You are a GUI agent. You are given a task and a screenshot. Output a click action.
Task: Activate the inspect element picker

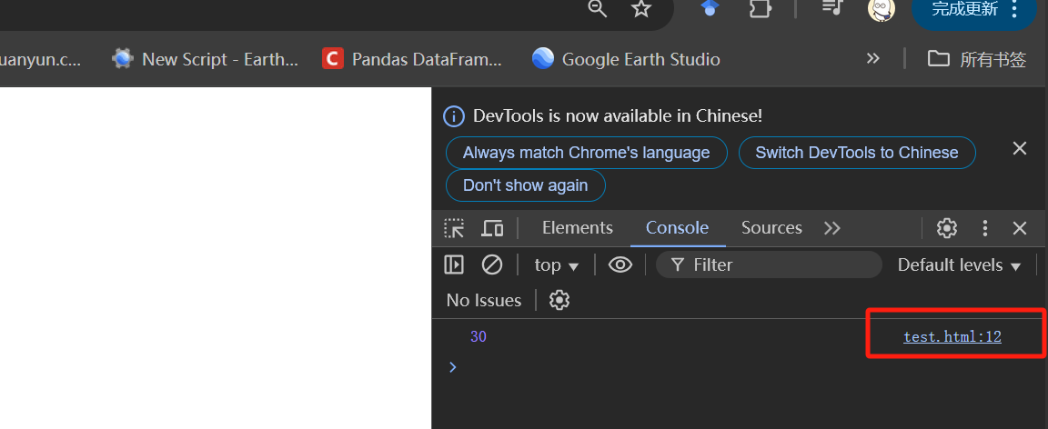[x=454, y=228]
